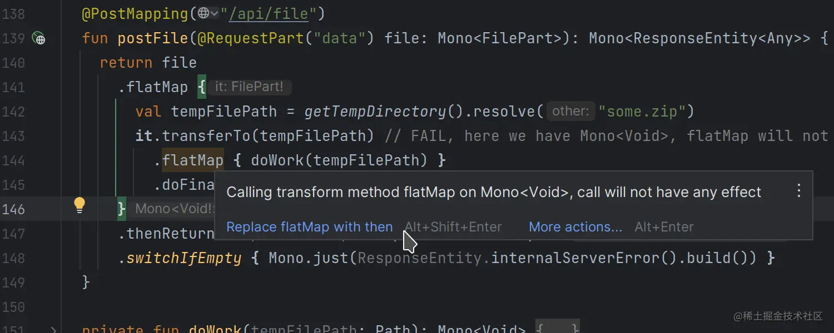Click getTempDirectory function call

point(375,112)
